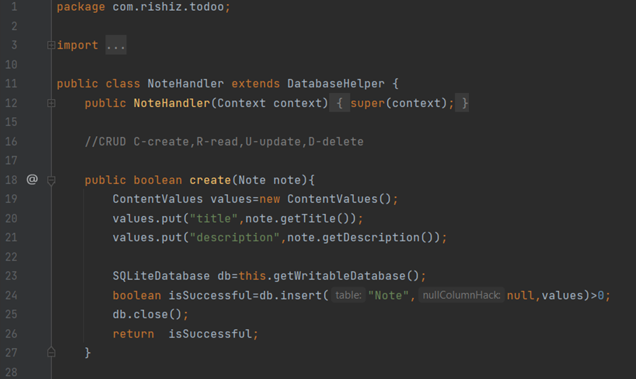Expand the folded import statements
Viewport: 636px width, 379px height.
point(51,45)
